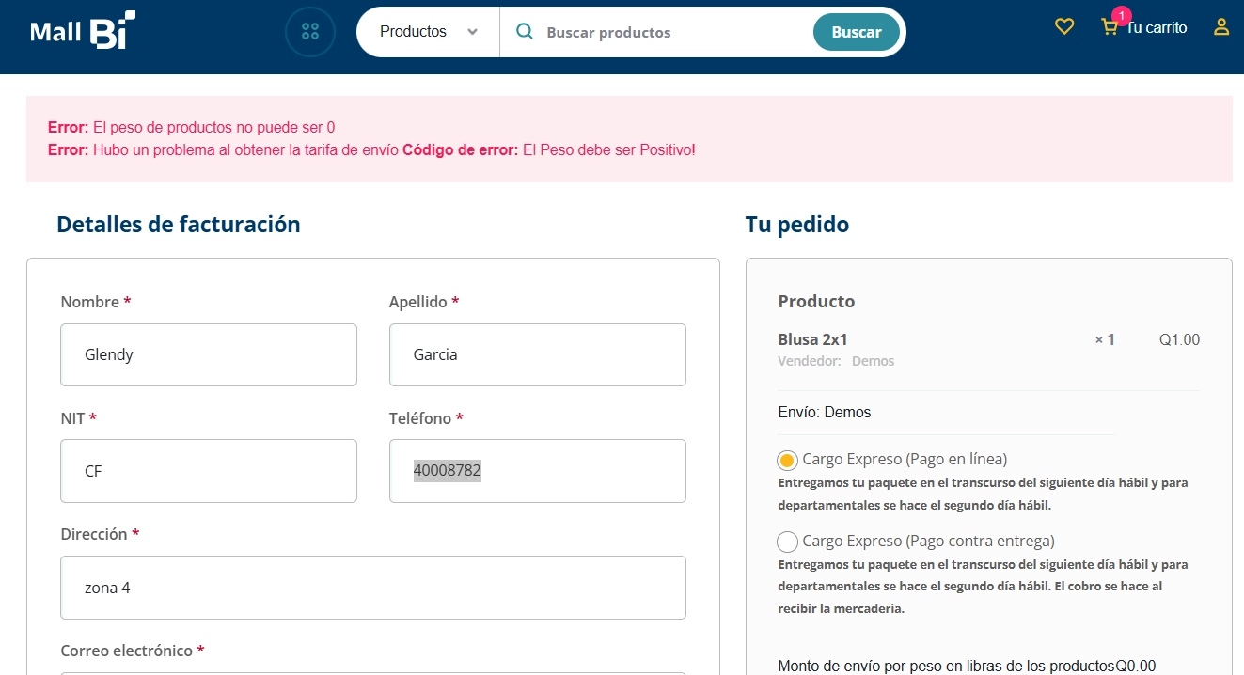The height and width of the screenshot is (675, 1244).
Task: Open the Tu carrito link
Action: click(1157, 28)
